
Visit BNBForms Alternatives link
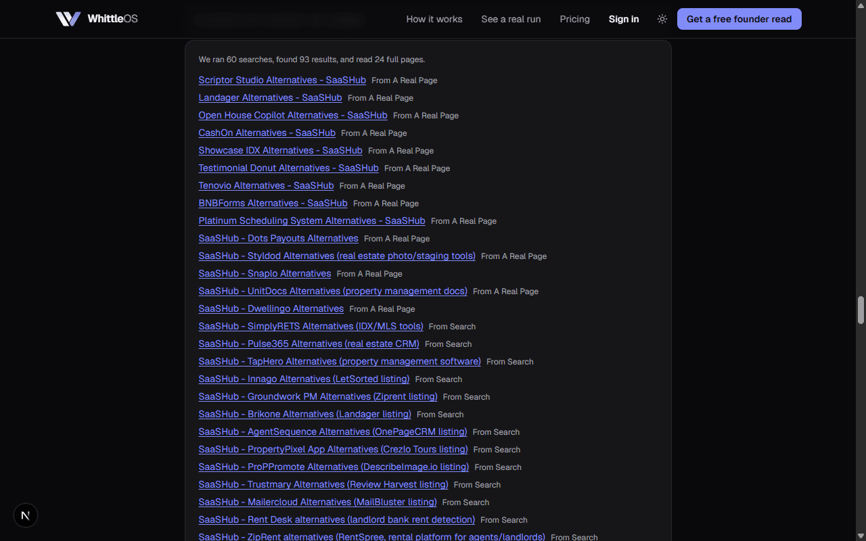(x=273, y=203)
